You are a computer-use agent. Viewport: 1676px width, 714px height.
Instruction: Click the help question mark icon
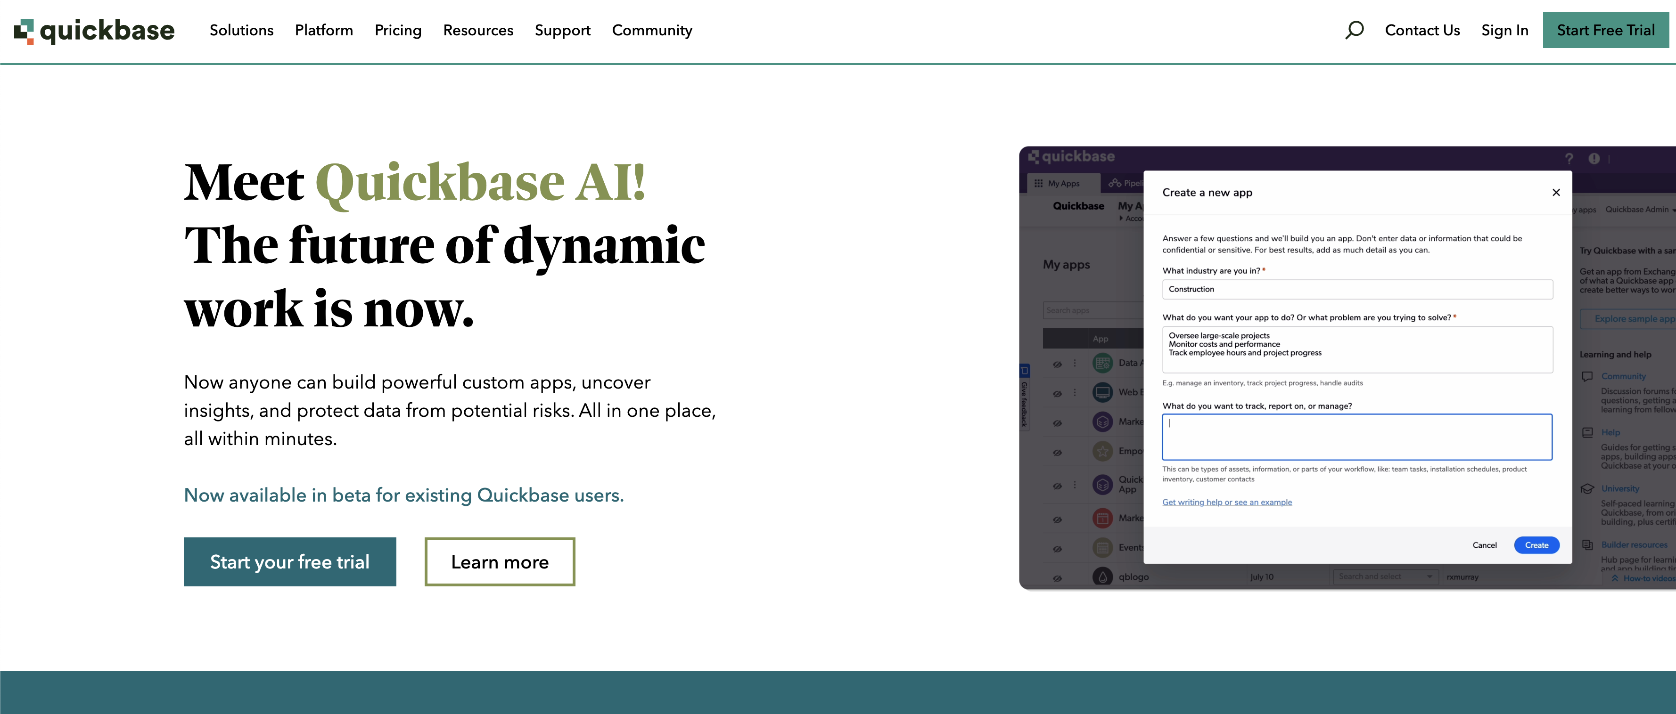point(1569,158)
